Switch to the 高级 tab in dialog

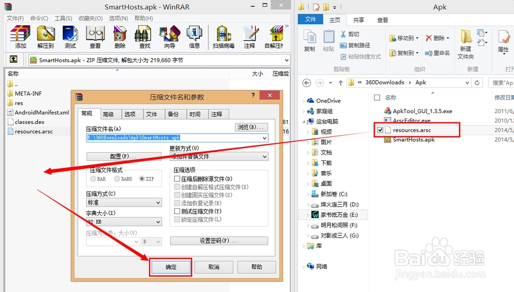click(108, 114)
